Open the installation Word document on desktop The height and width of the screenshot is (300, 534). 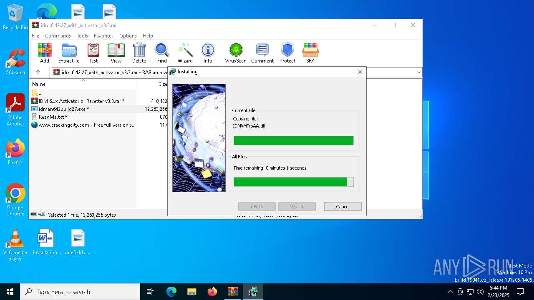(46, 242)
